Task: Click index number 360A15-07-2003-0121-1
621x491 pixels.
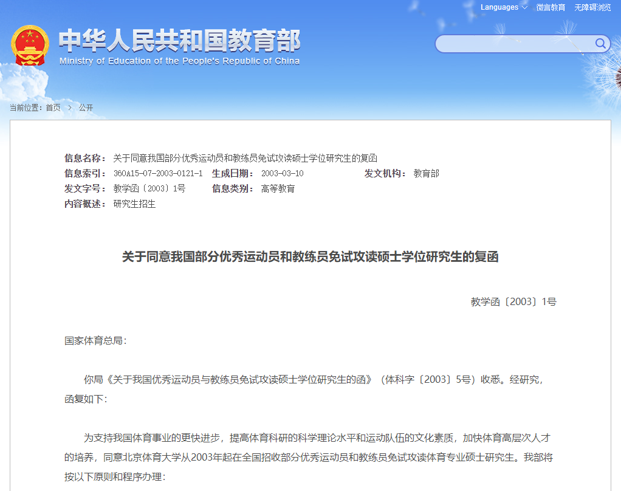Action: (158, 173)
